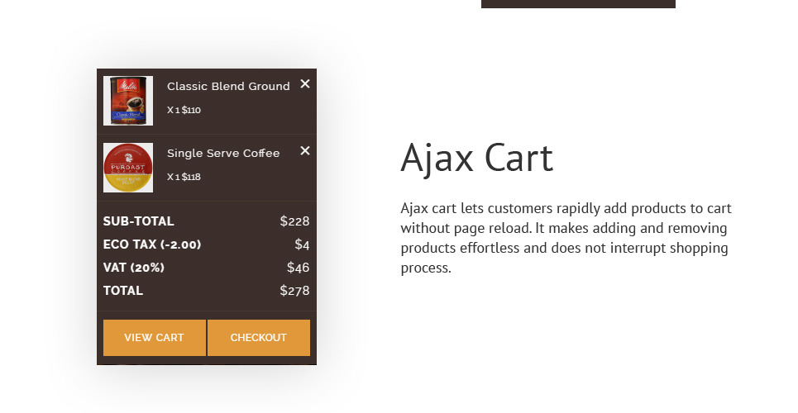Screen dimensions: 798x413
Task: Click the VAT (20%) label
Action: (134, 268)
